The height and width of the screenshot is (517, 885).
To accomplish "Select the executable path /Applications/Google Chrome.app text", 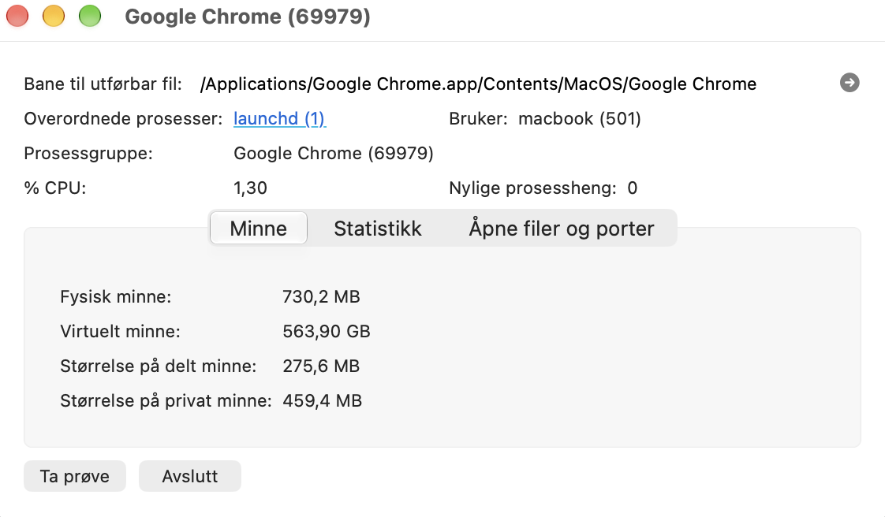I will [x=478, y=84].
